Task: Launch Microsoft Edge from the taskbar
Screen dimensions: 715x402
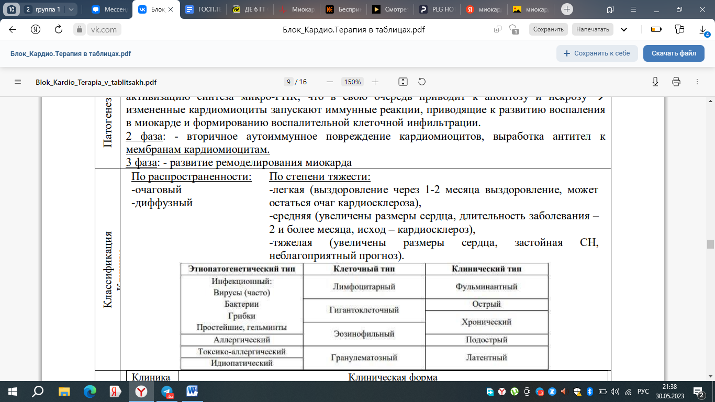Action: [x=90, y=391]
